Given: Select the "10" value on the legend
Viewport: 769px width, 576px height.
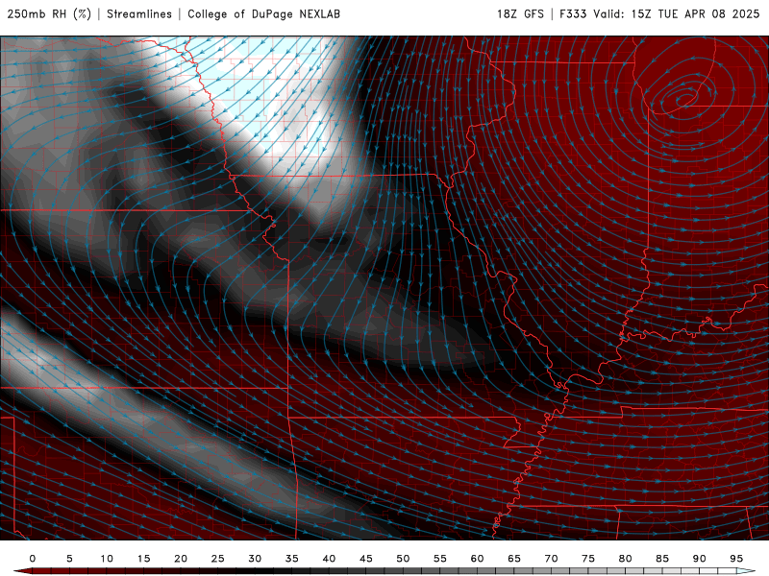Looking at the screenshot, I should point(107,559).
